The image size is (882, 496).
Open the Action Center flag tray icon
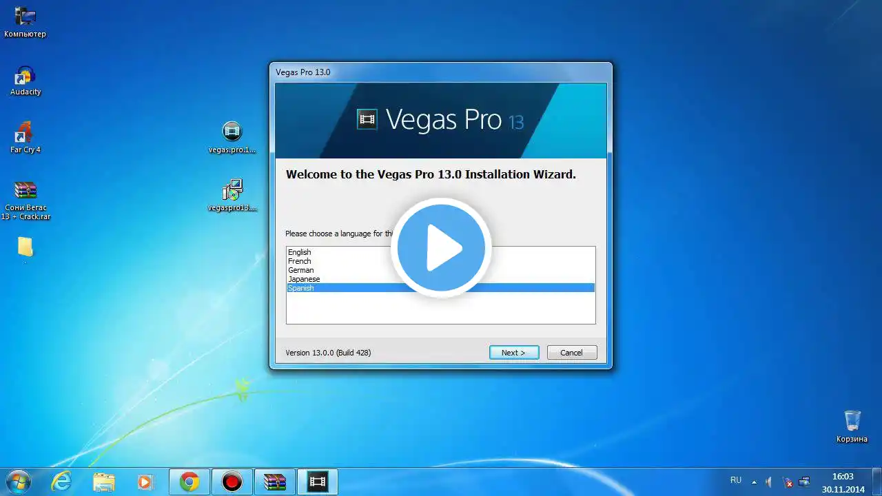coord(787,482)
